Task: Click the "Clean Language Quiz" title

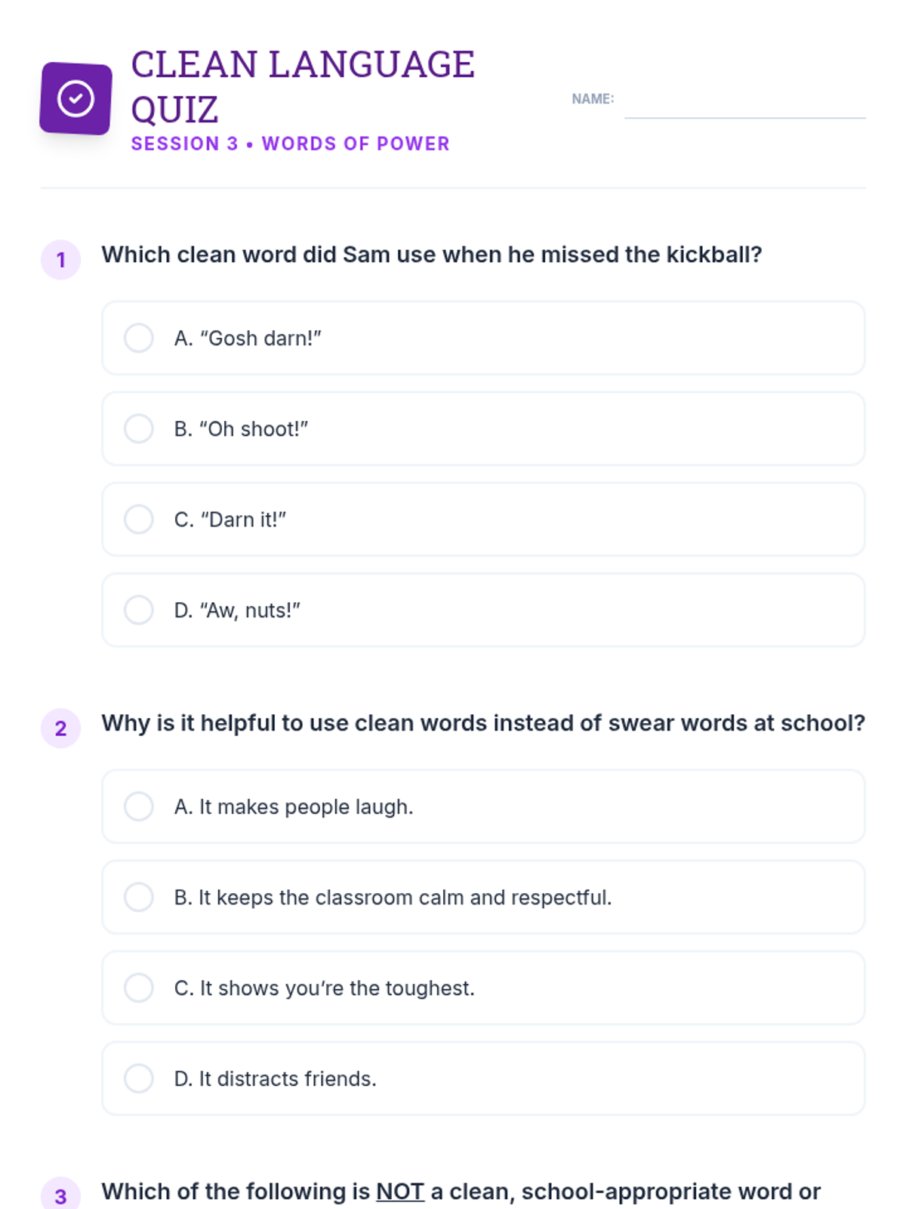Action: click(302, 86)
